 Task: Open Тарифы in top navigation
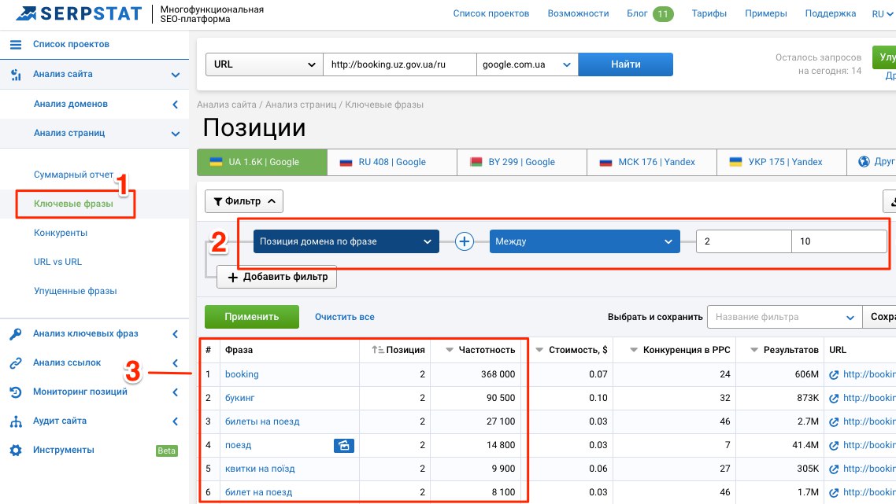pyautogui.click(x=709, y=13)
